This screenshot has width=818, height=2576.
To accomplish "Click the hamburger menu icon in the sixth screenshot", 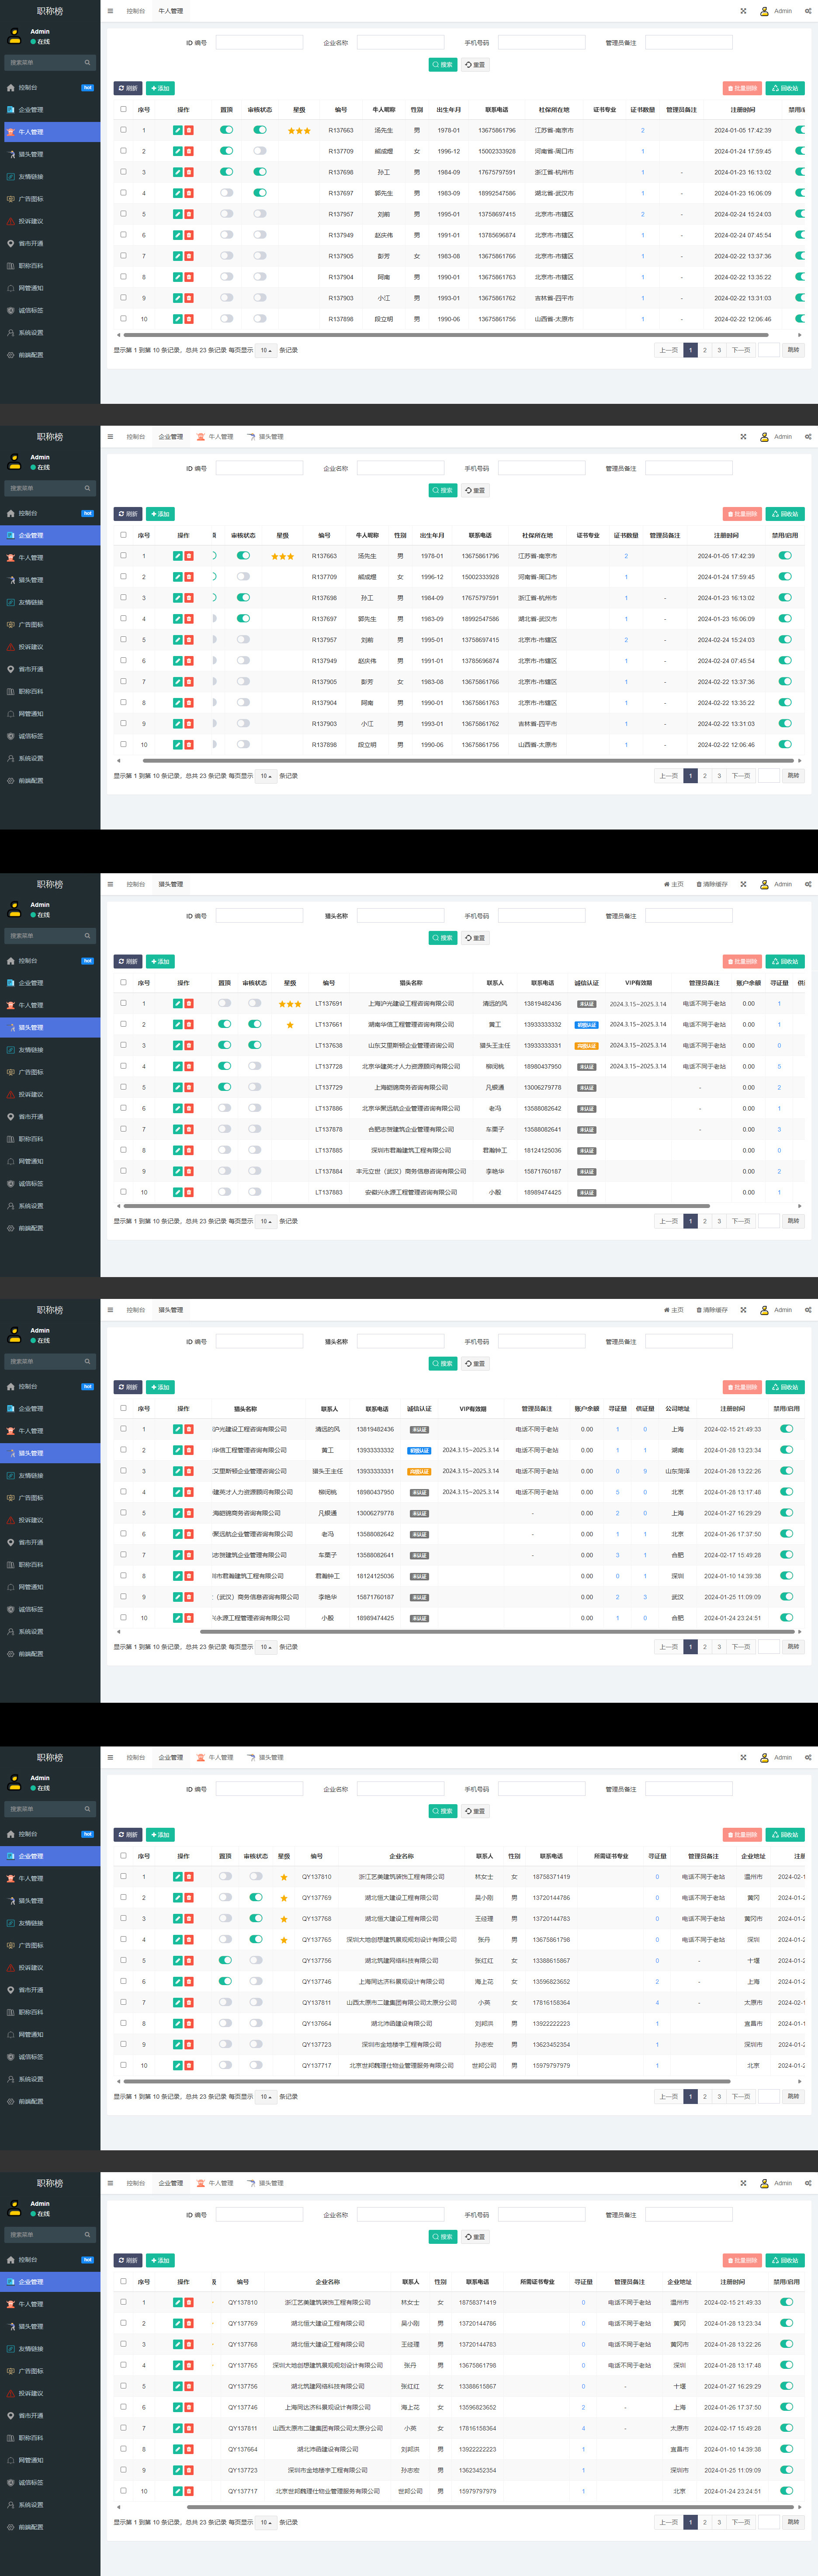I will point(110,2183).
